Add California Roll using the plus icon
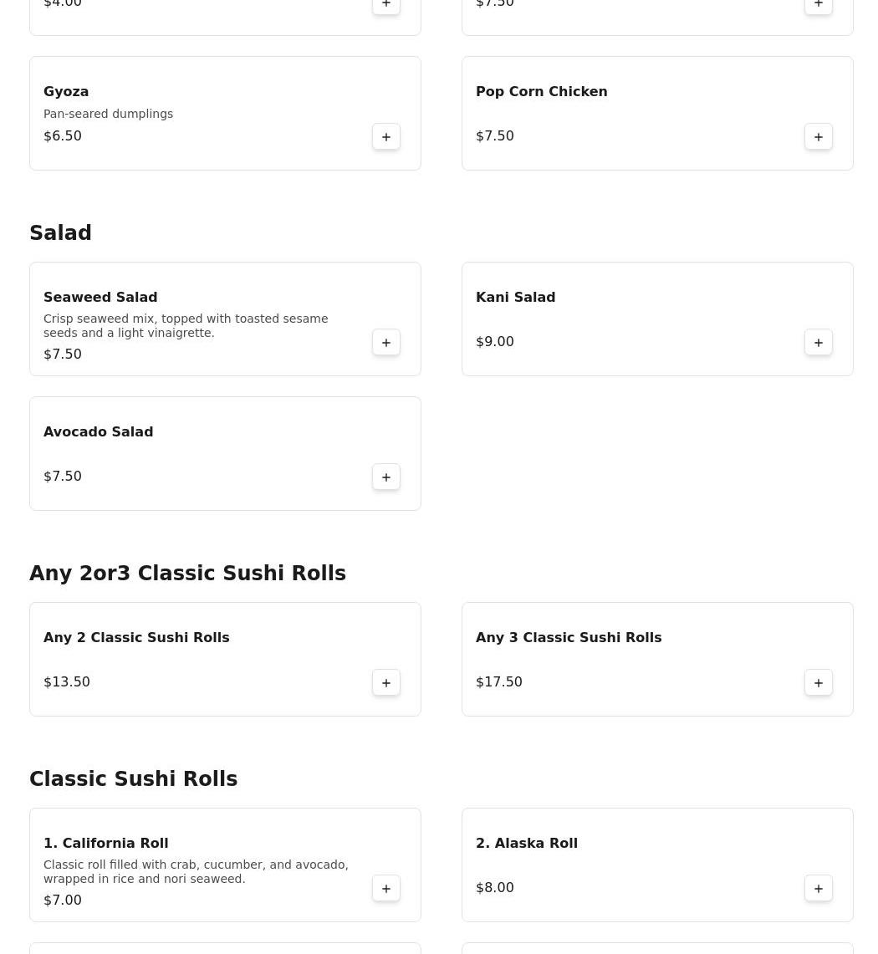 [x=386, y=888]
